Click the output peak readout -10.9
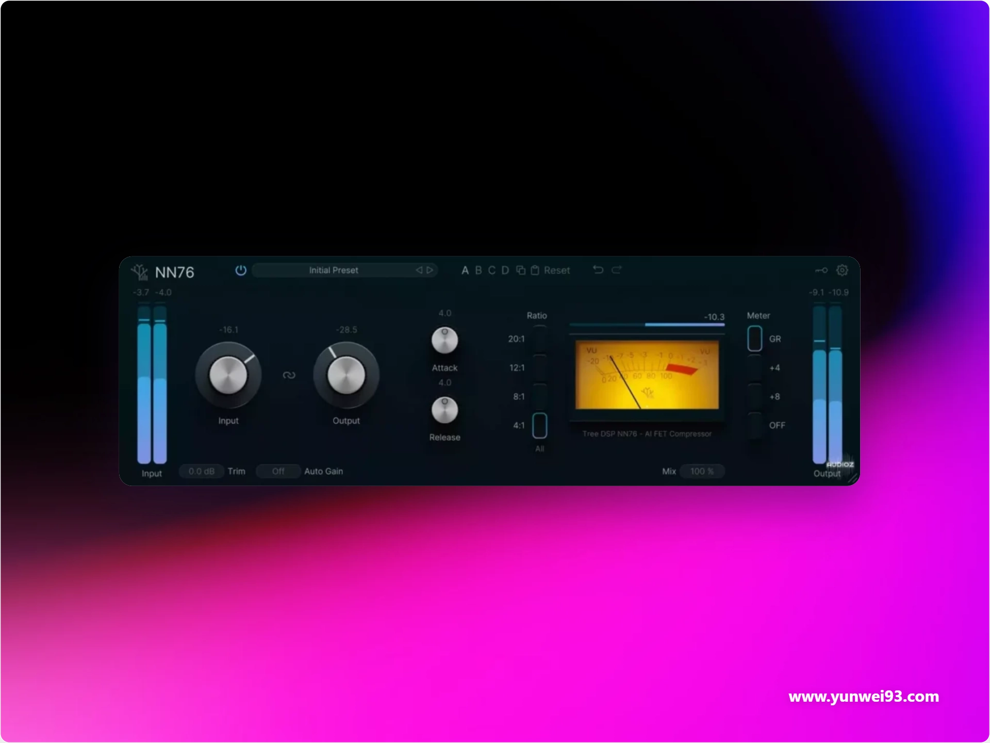This screenshot has height=743, width=990. (839, 293)
